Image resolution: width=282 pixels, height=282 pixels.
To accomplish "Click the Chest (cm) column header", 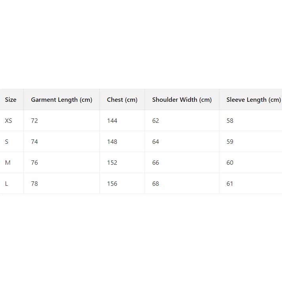I will tap(122, 100).
